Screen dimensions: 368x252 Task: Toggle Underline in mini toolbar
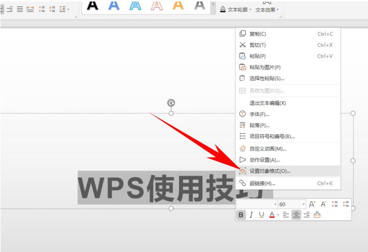click(x=262, y=215)
